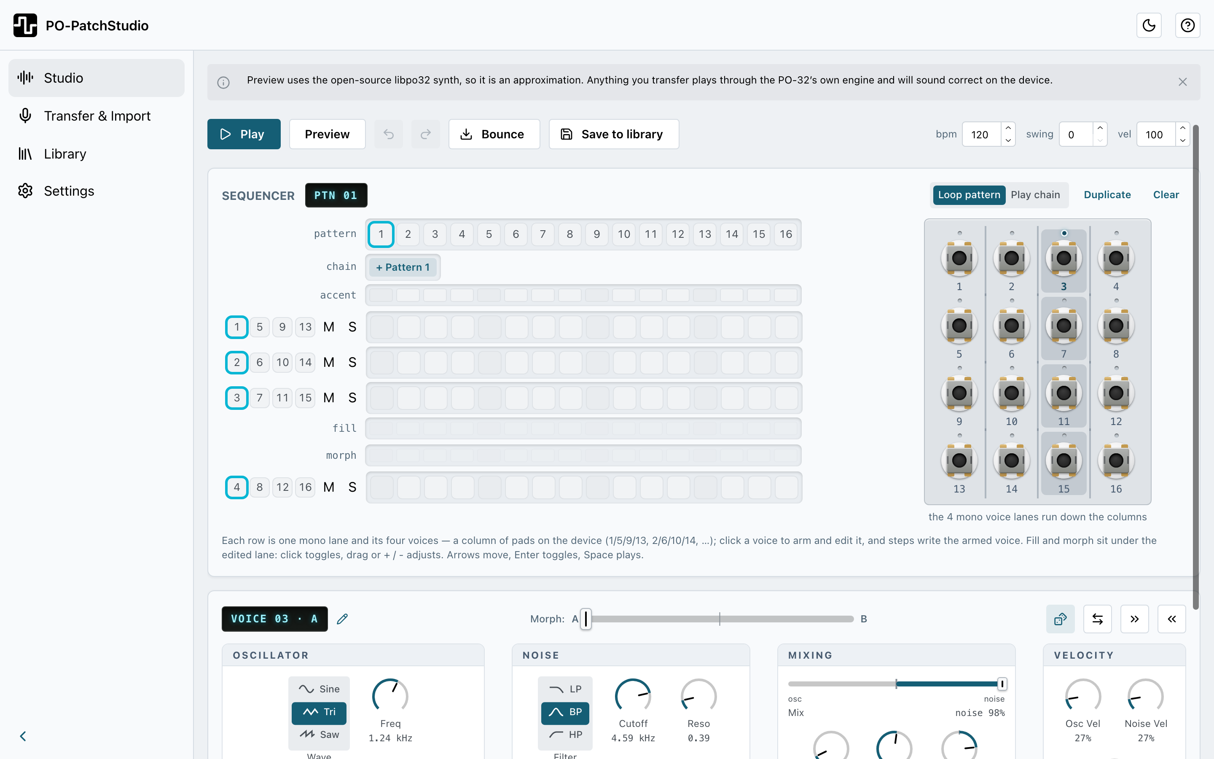Start playback with the Play button
1214x759 pixels.
point(244,134)
